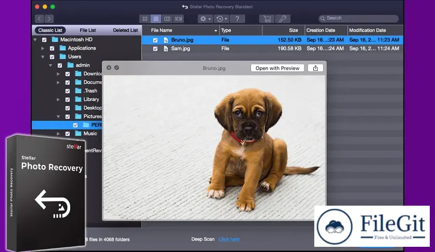The height and width of the screenshot is (252, 435).
Task: Click the Sam.jpg file icon
Action: tap(166, 48)
